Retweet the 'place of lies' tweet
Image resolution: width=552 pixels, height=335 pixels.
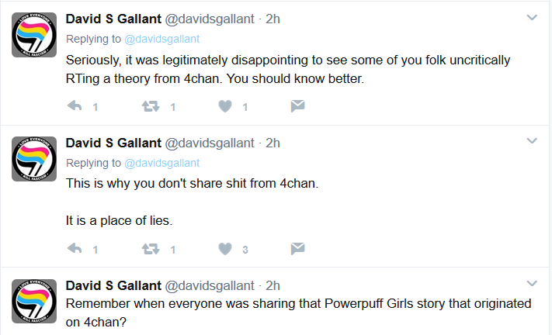pyautogui.click(x=151, y=249)
